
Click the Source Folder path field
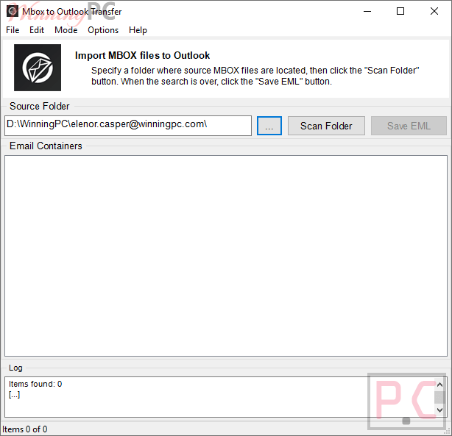click(128, 126)
